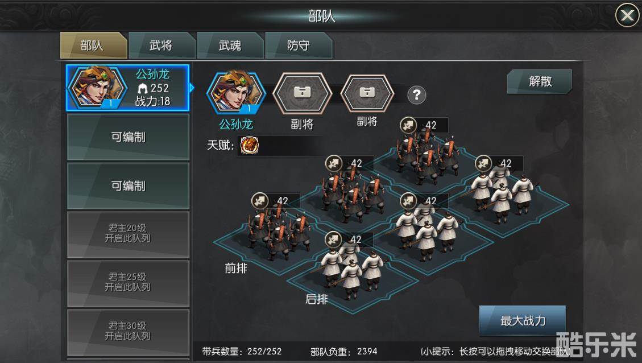Go to the 防守 tab
The width and height of the screenshot is (642, 363).
(x=298, y=46)
